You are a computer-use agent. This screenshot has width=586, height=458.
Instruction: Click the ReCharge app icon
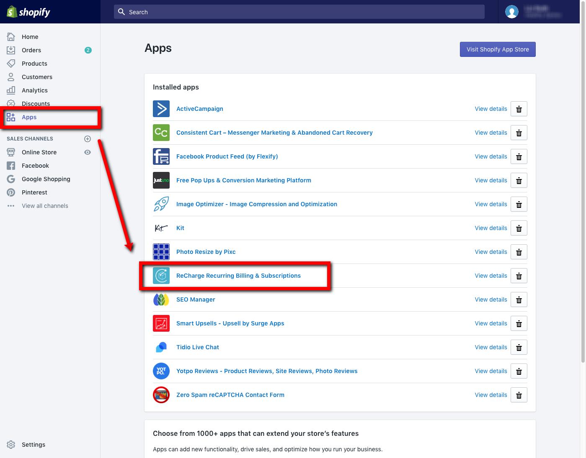pyautogui.click(x=161, y=276)
